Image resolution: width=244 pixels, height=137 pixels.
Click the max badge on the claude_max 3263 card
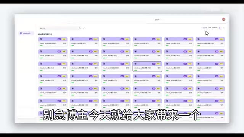[x=158, y=101]
